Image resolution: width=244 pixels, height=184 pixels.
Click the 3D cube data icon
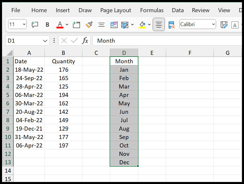coord(114,25)
